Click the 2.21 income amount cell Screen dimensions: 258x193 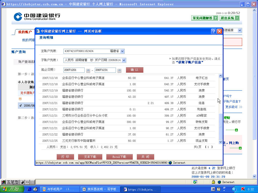point(151,103)
